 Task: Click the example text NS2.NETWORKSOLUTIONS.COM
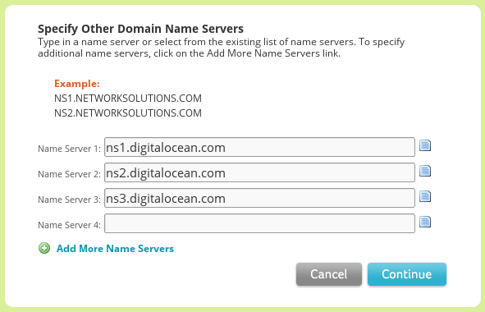click(128, 113)
